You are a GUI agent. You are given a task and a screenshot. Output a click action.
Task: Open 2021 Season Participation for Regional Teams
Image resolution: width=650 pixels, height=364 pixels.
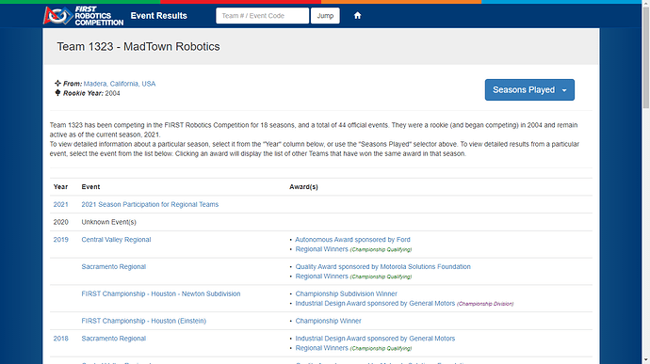[x=150, y=204]
